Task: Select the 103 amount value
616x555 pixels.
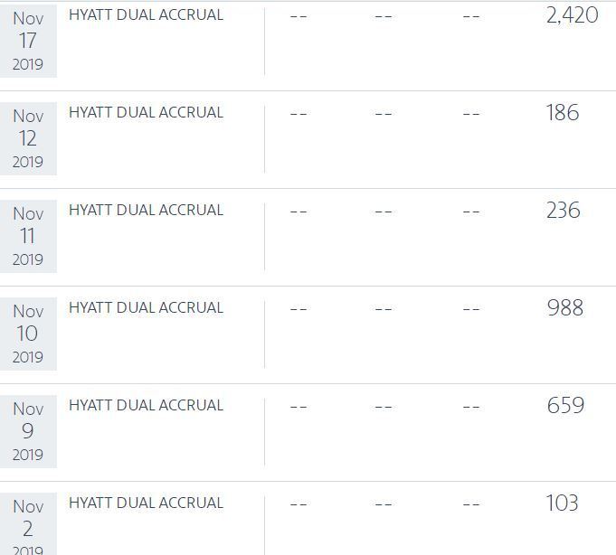Action: [562, 503]
